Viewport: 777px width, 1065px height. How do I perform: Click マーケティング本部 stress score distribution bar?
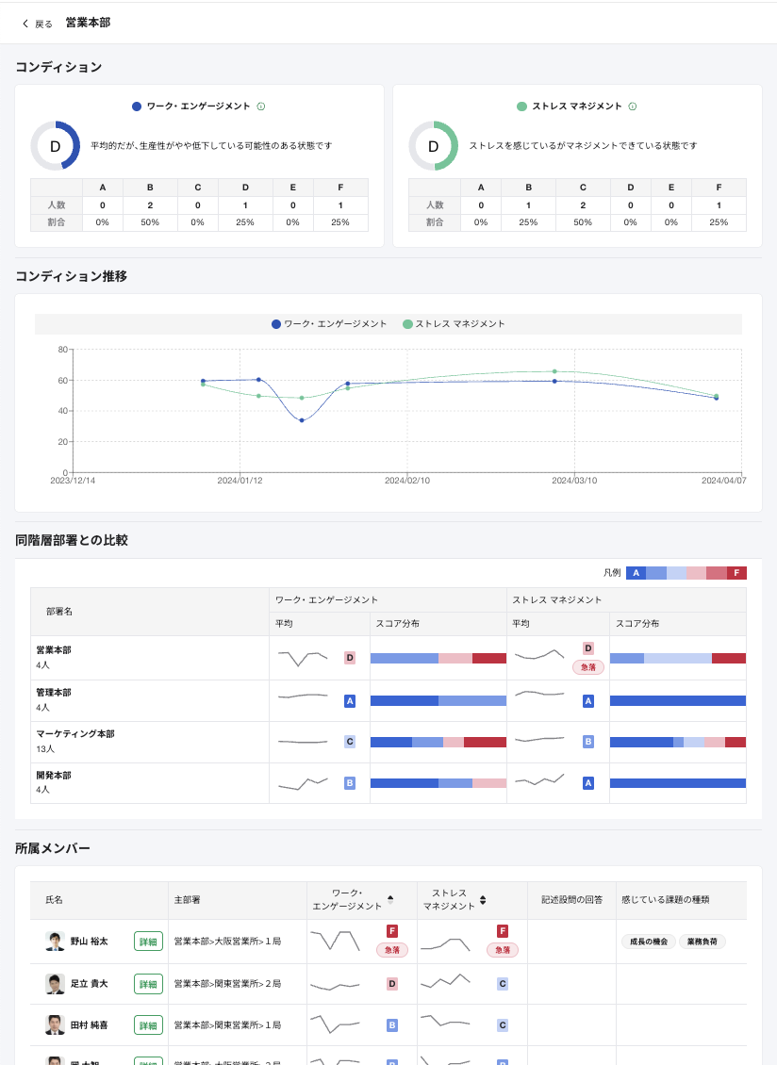click(678, 743)
